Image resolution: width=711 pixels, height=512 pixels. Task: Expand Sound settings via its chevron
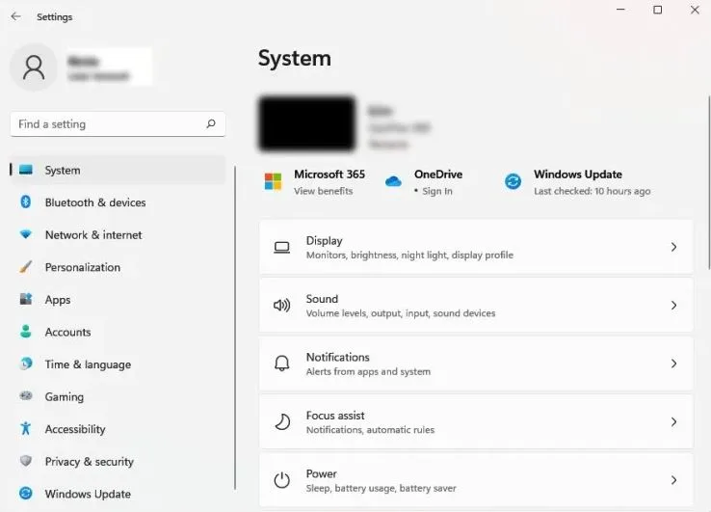673,305
